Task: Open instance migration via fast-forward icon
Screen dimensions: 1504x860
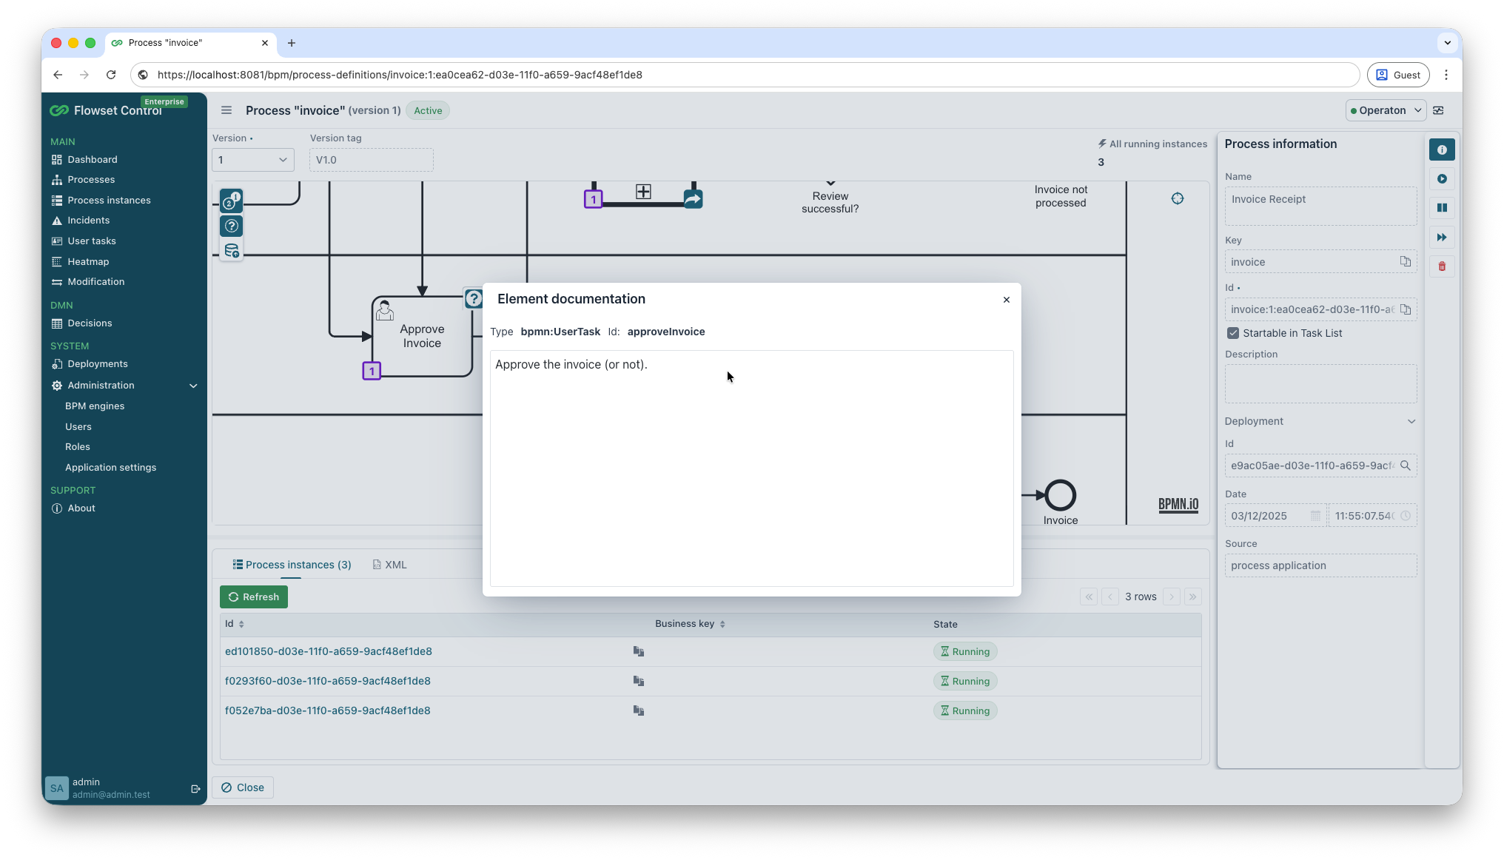Action: pyautogui.click(x=1442, y=238)
